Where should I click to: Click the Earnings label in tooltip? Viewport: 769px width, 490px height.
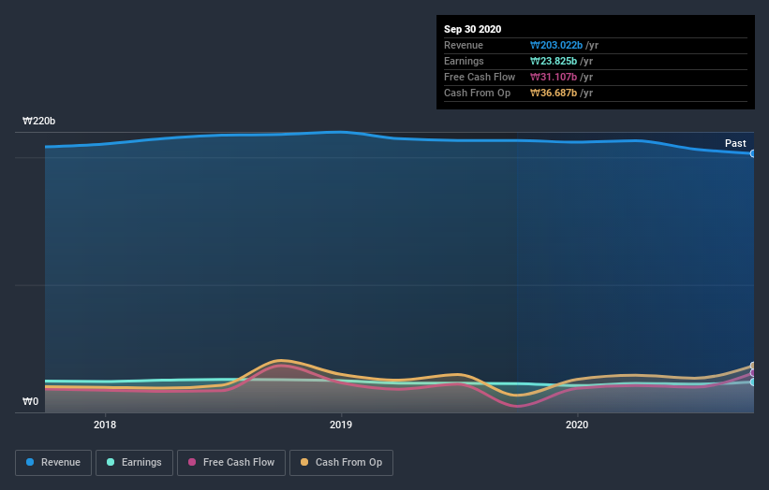click(x=464, y=61)
